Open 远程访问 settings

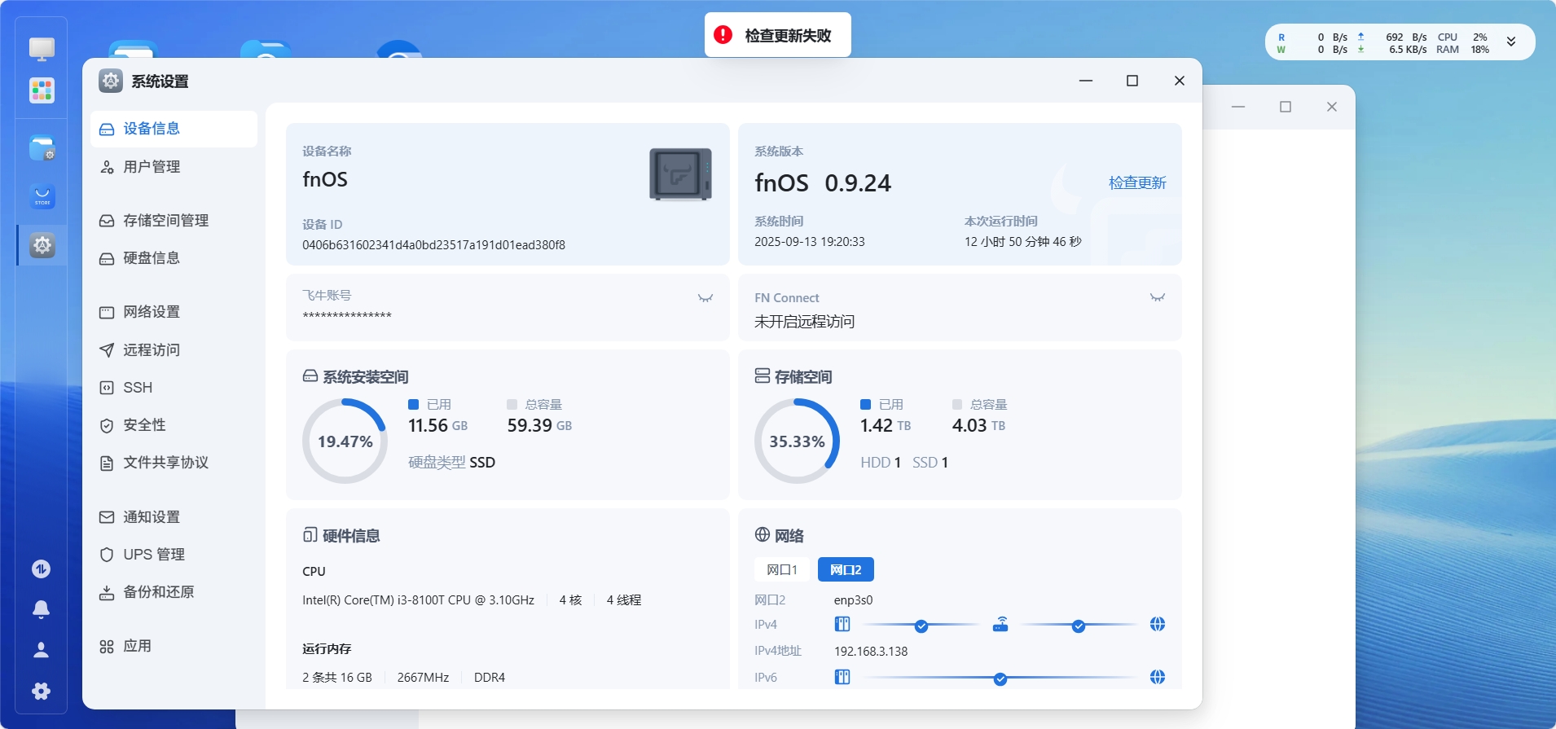[x=174, y=350]
